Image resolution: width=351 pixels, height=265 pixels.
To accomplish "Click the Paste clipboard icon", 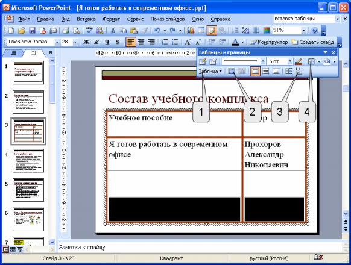I will [134, 30].
